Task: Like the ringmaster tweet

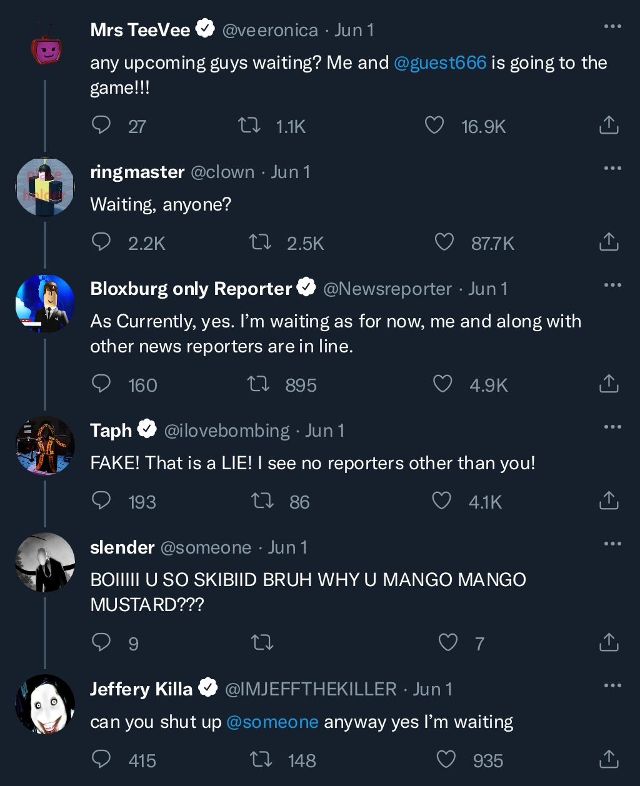Action: [x=444, y=242]
